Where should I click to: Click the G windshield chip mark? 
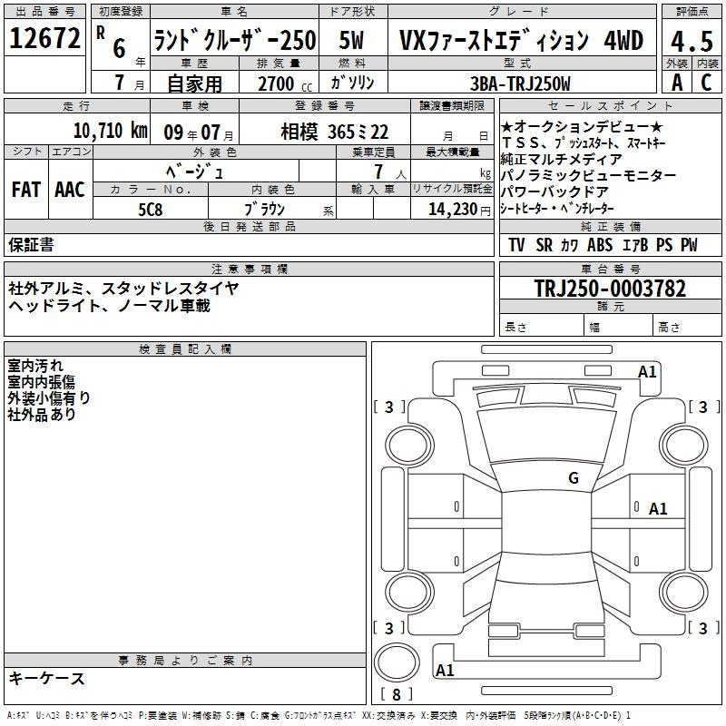[573, 478]
